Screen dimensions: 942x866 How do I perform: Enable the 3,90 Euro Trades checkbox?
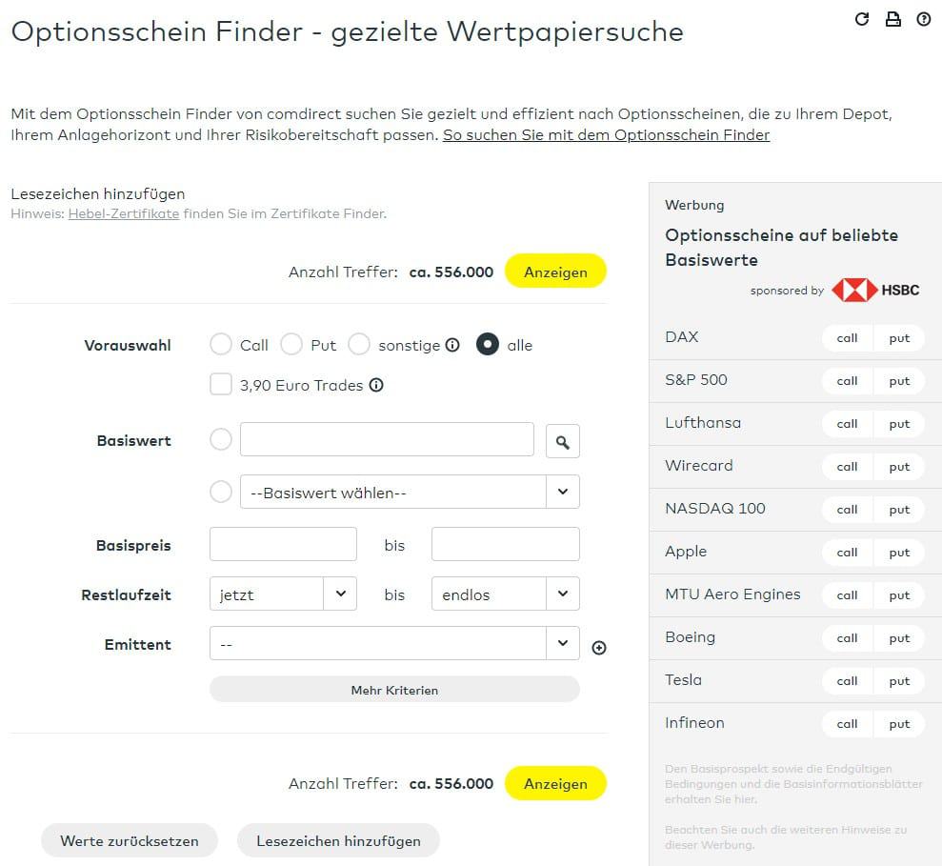point(220,385)
